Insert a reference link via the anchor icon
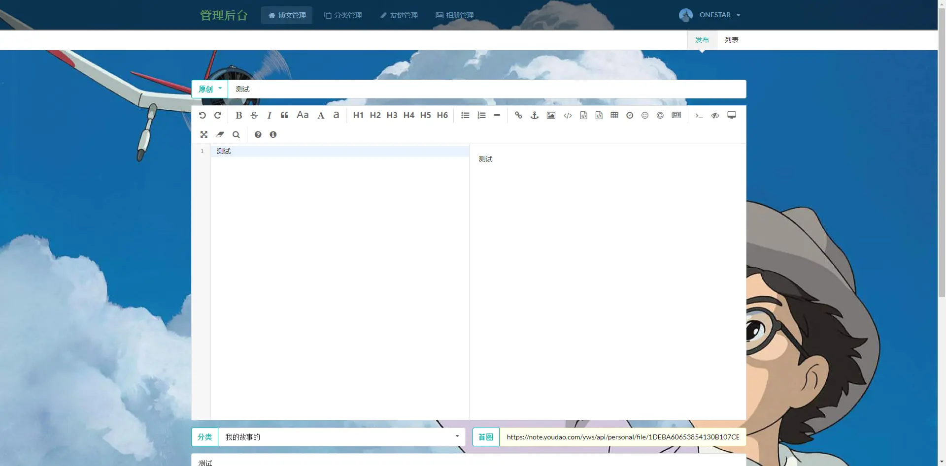946x466 pixels. 535,115
